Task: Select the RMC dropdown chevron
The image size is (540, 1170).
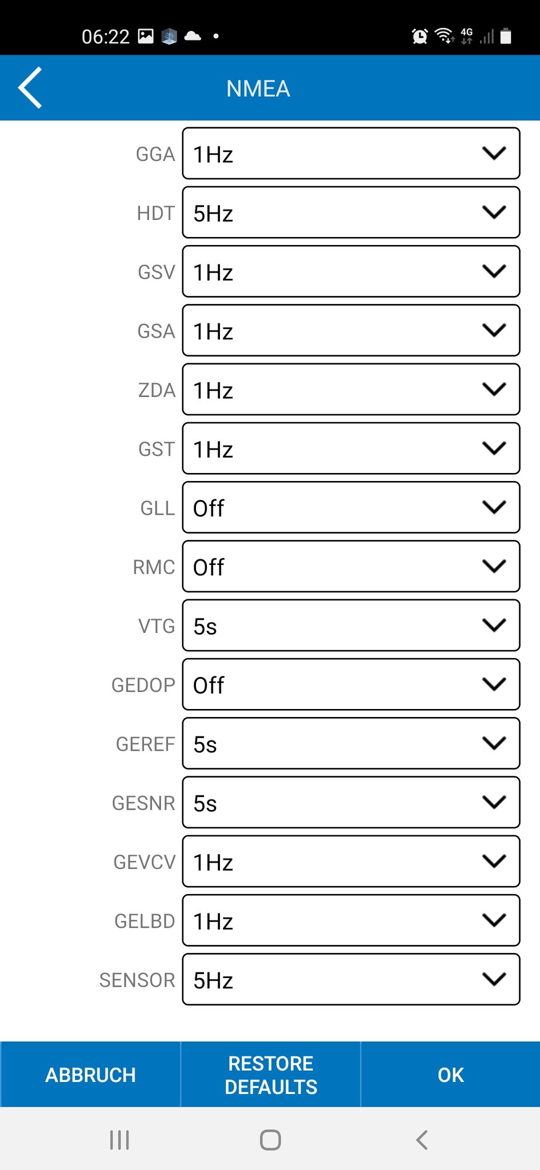Action: pyautogui.click(x=494, y=566)
